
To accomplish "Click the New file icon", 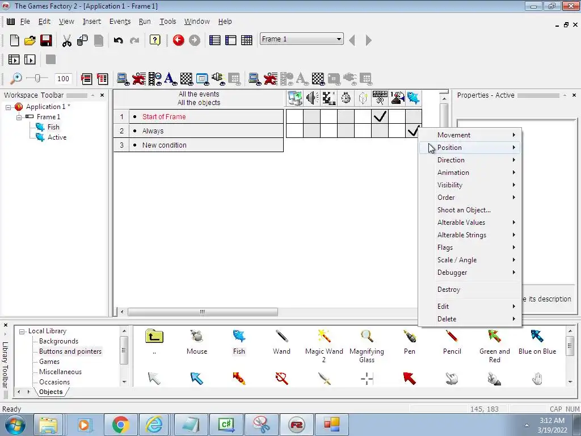I will (14, 40).
